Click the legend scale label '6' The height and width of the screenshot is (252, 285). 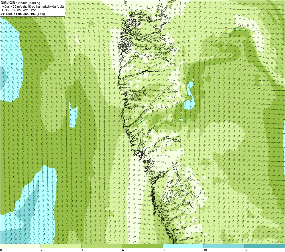point(123,250)
